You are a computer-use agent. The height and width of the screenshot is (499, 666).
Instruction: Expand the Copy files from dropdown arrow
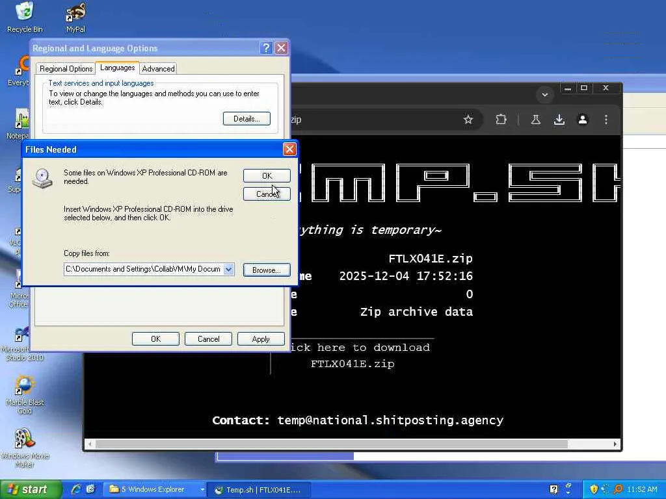(228, 269)
